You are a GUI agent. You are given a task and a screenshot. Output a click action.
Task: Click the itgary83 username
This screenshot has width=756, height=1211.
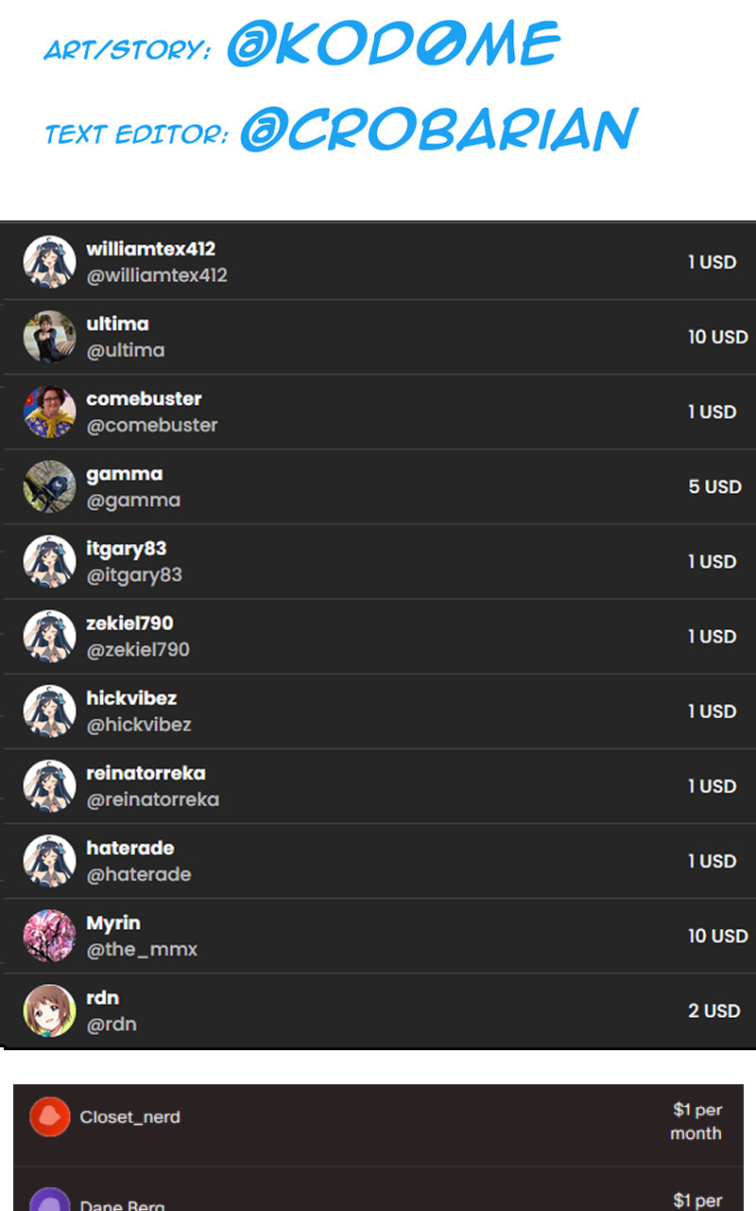(127, 549)
